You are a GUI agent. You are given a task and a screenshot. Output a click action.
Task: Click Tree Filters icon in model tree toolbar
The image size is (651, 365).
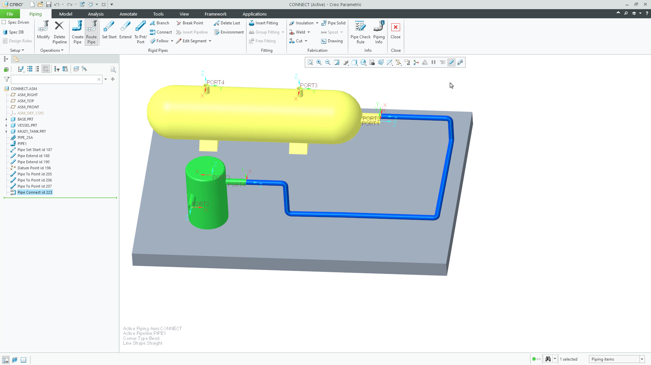tap(57, 69)
